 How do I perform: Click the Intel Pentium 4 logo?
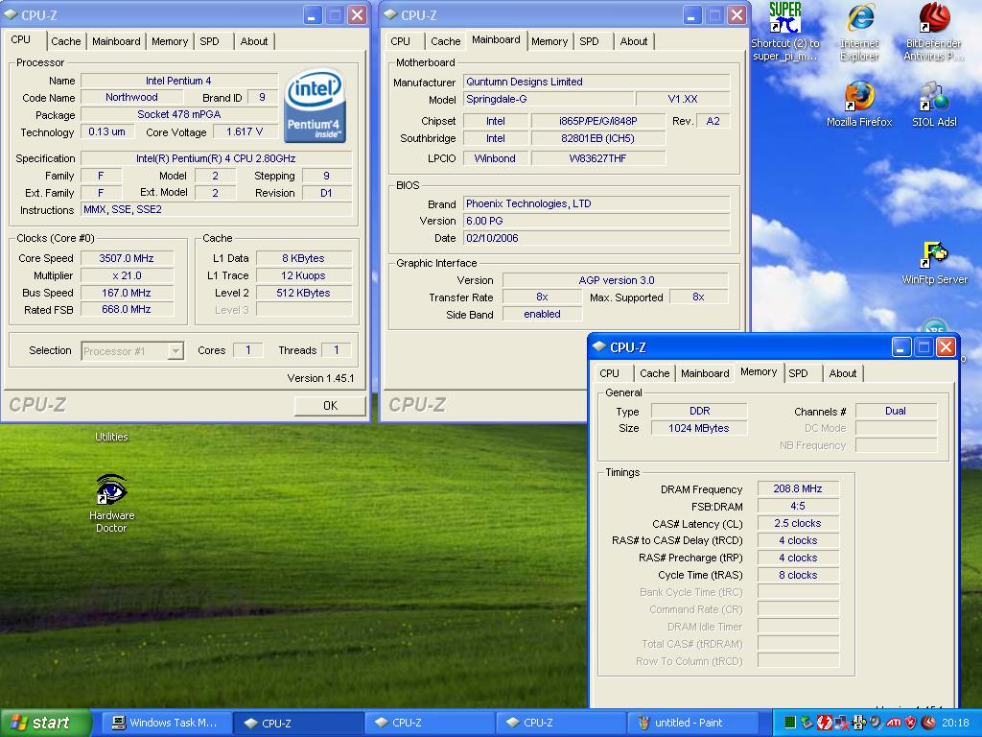[315, 106]
